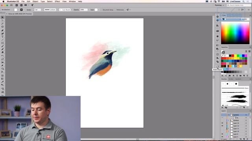Image resolution: width=252 pixels, height=141 pixels.
Task: Click the stroke box in the Swatches panel
Action: (x=223, y=52)
